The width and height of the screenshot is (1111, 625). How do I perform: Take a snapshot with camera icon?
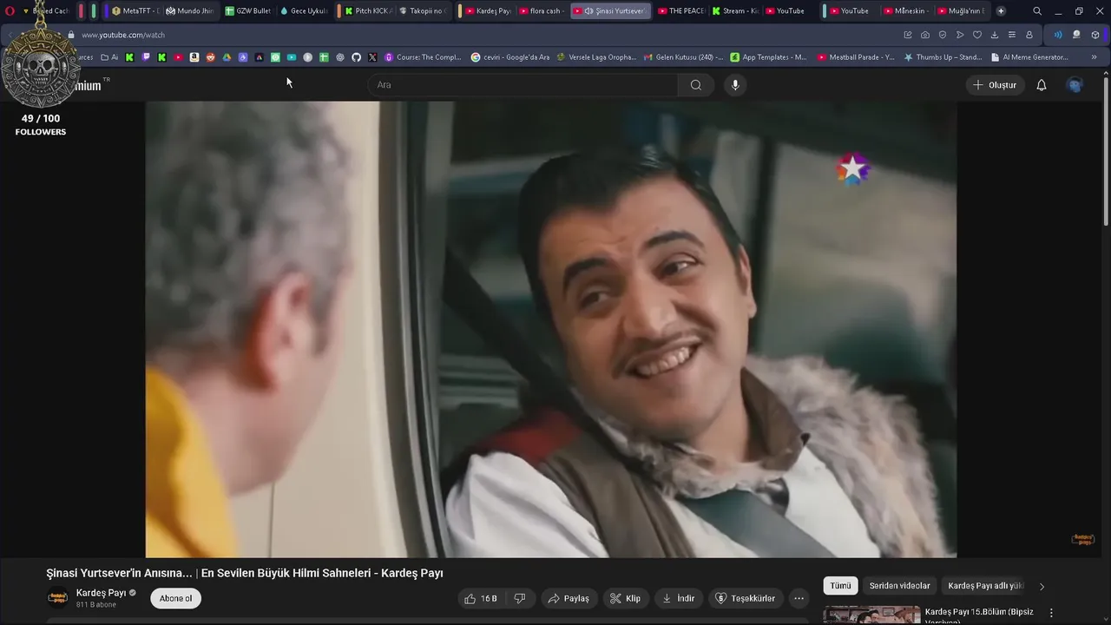(925, 35)
